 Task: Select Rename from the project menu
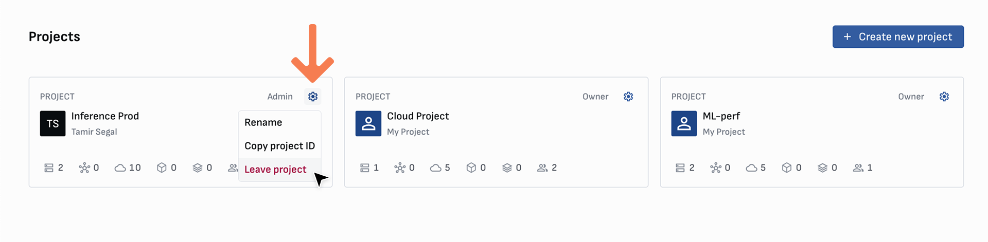263,122
